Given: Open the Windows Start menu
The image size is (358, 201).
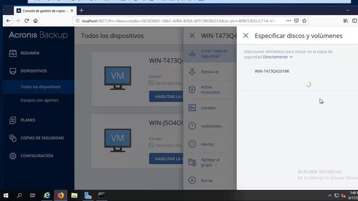Looking at the screenshot, I should pos(6,195).
